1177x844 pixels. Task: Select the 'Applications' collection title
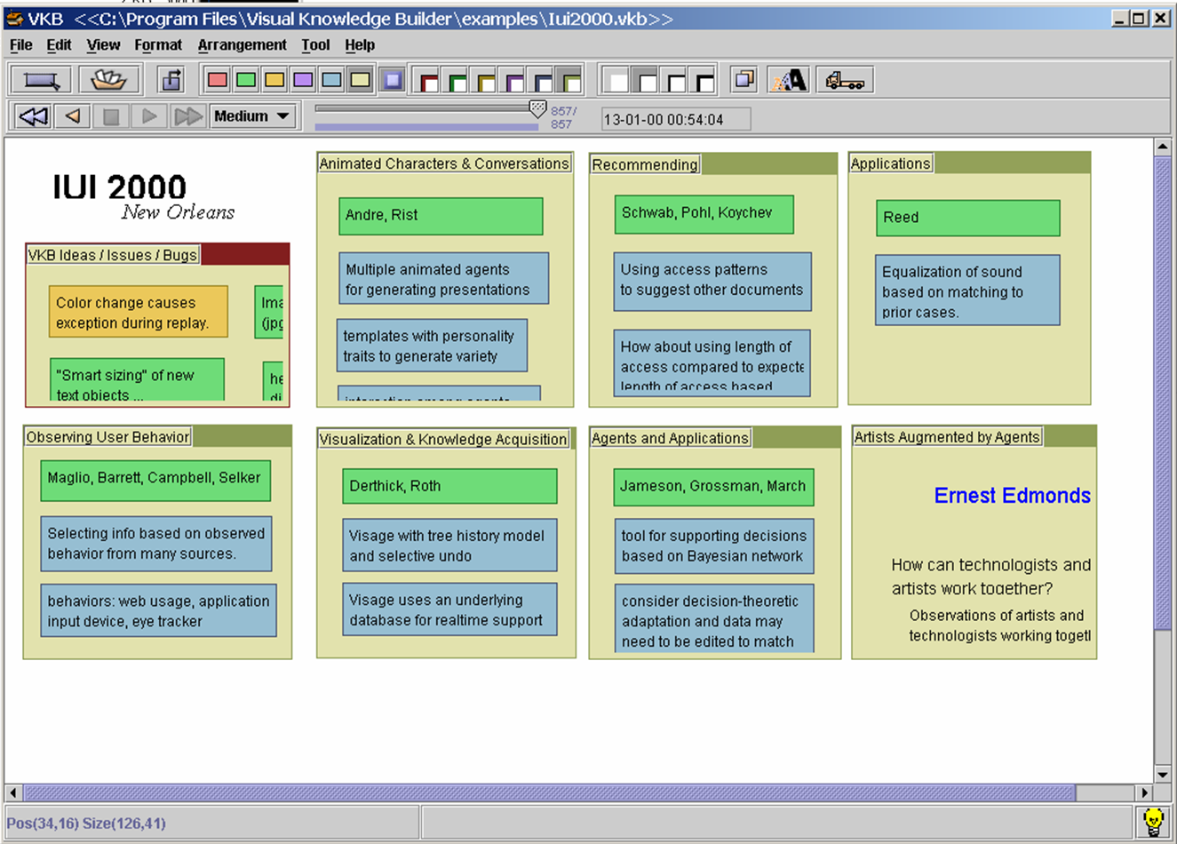[890, 163]
